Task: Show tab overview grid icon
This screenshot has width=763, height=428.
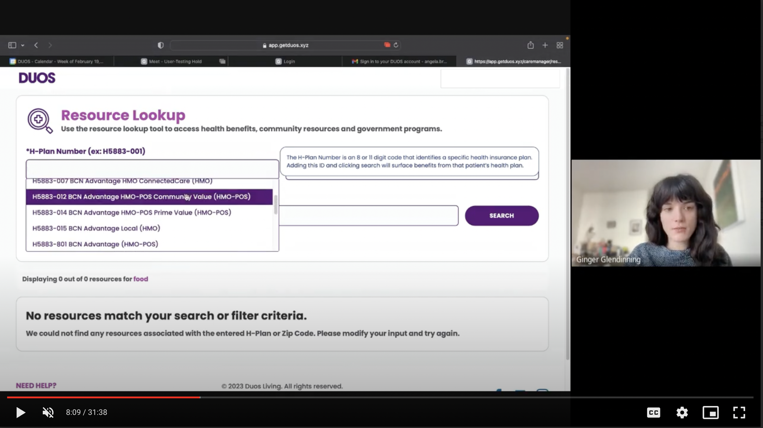Action: pos(560,45)
